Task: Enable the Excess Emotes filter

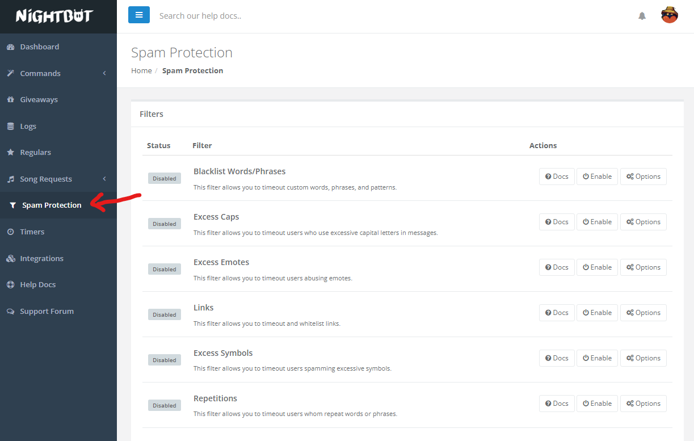Action: (x=597, y=267)
